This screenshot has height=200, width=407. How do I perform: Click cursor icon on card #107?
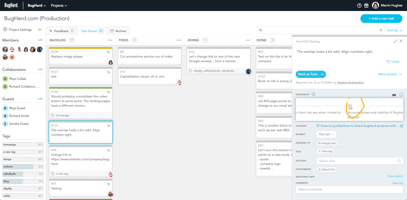(109, 72)
